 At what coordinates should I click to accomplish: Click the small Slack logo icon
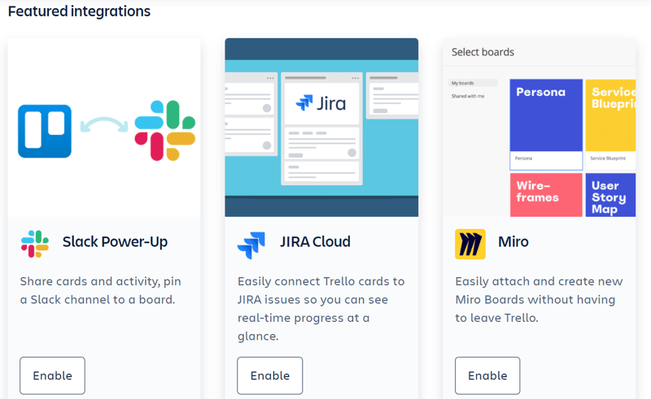coord(35,244)
